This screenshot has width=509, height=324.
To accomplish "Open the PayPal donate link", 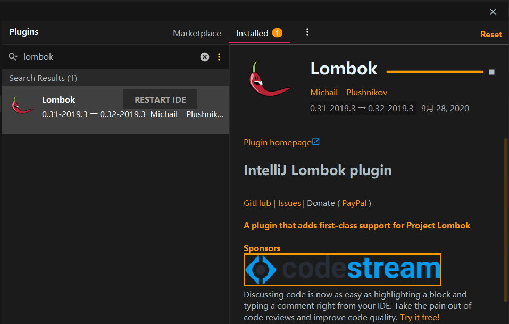I will [x=354, y=203].
